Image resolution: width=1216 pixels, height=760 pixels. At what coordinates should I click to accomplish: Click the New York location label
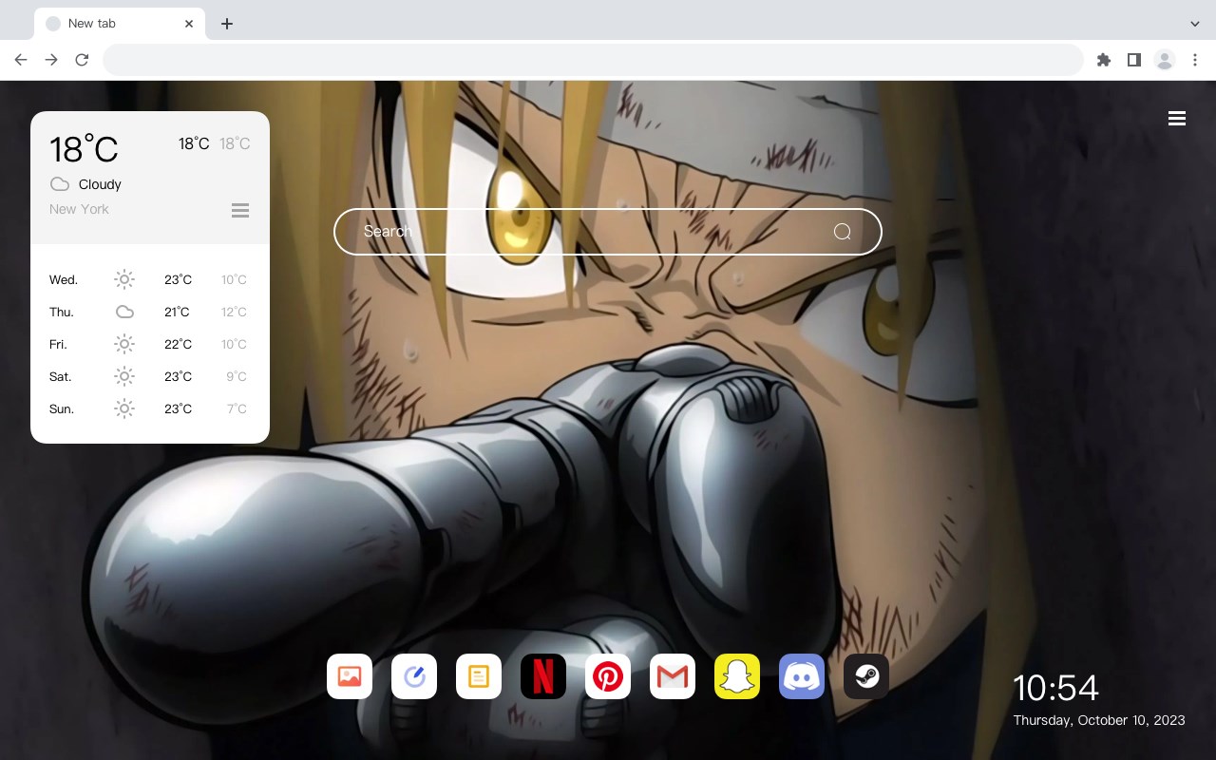coord(79,209)
